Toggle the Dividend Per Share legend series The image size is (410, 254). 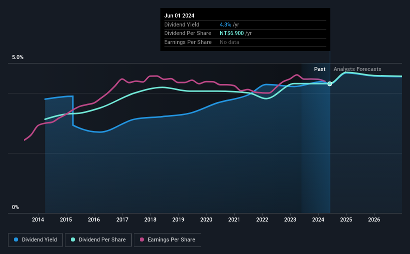point(98,240)
